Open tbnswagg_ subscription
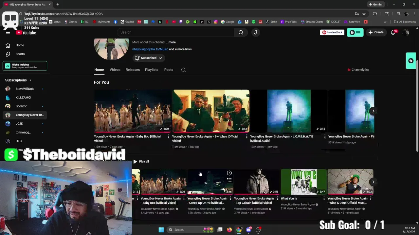 pyautogui.click(x=25, y=132)
